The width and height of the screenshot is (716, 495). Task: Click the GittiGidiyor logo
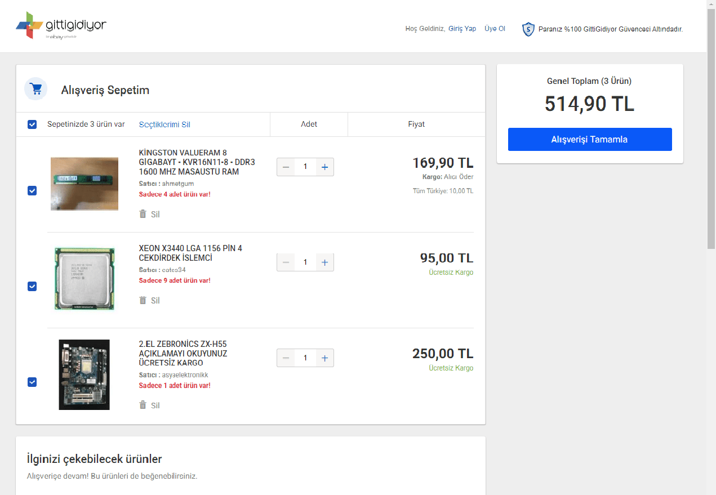coord(61,26)
